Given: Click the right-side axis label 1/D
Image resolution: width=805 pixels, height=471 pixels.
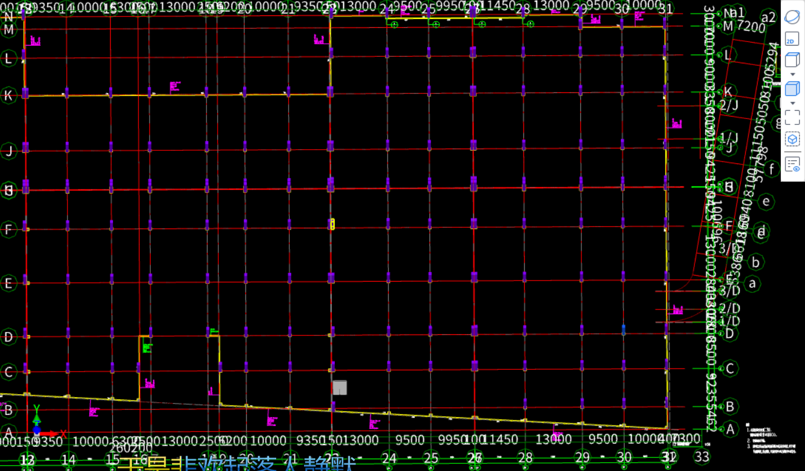Looking at the screenshot, I should tap(730, 321).
